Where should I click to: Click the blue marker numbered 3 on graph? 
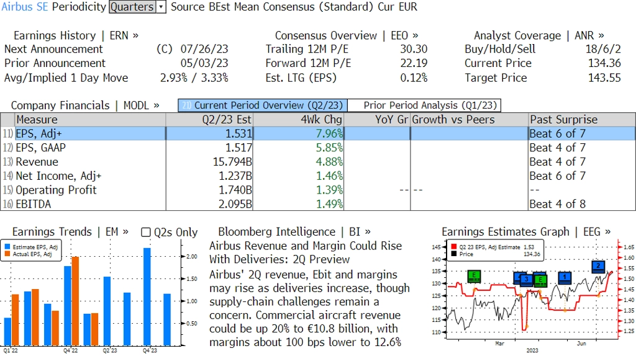(x=526, y=280)
